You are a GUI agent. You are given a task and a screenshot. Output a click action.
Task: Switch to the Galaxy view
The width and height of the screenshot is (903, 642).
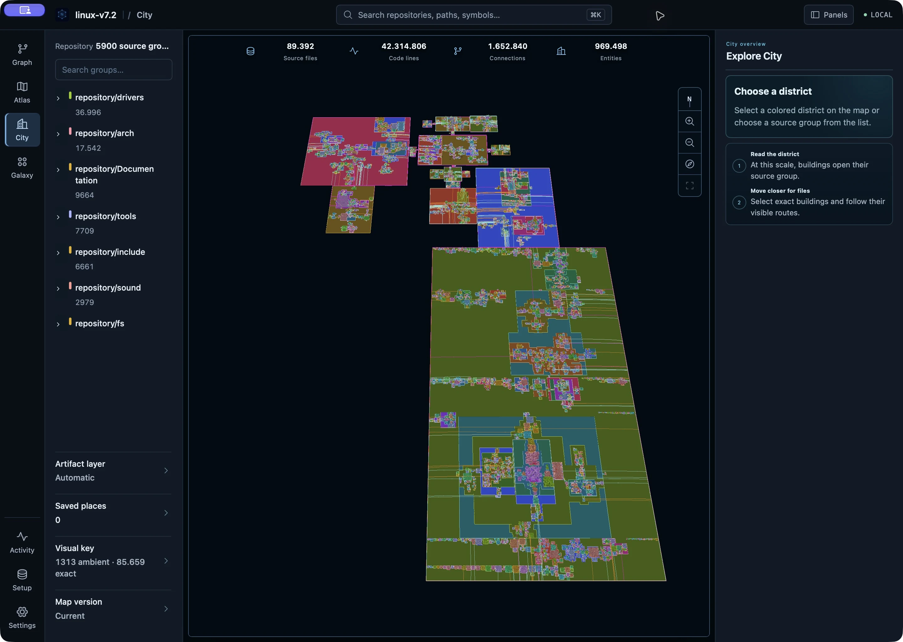(22, 168)
